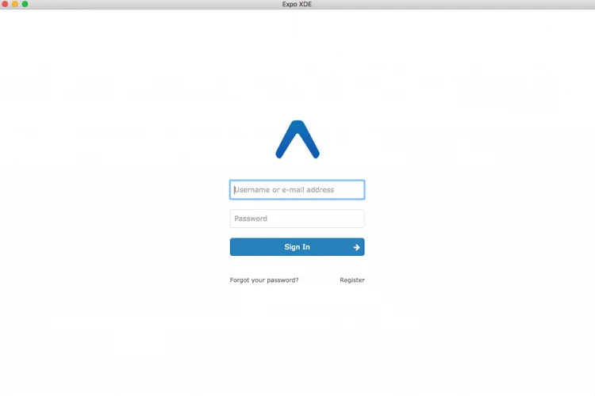
Task: Minimize window with the yellow button
Action: click(15, 4)
